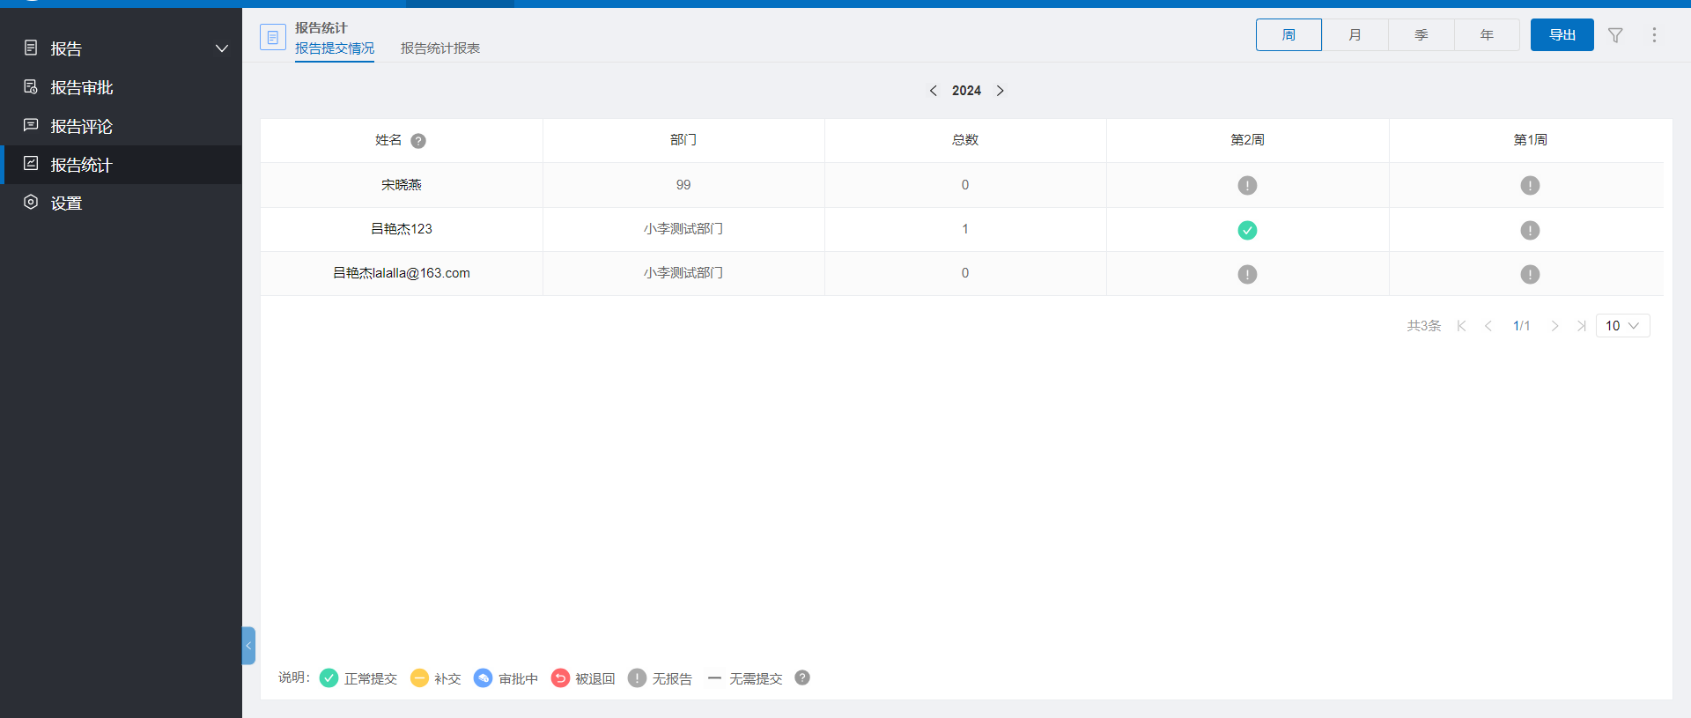Switch to 报告提交情况 tab
The image size is (1691, 718).
[x=335, y=48]
